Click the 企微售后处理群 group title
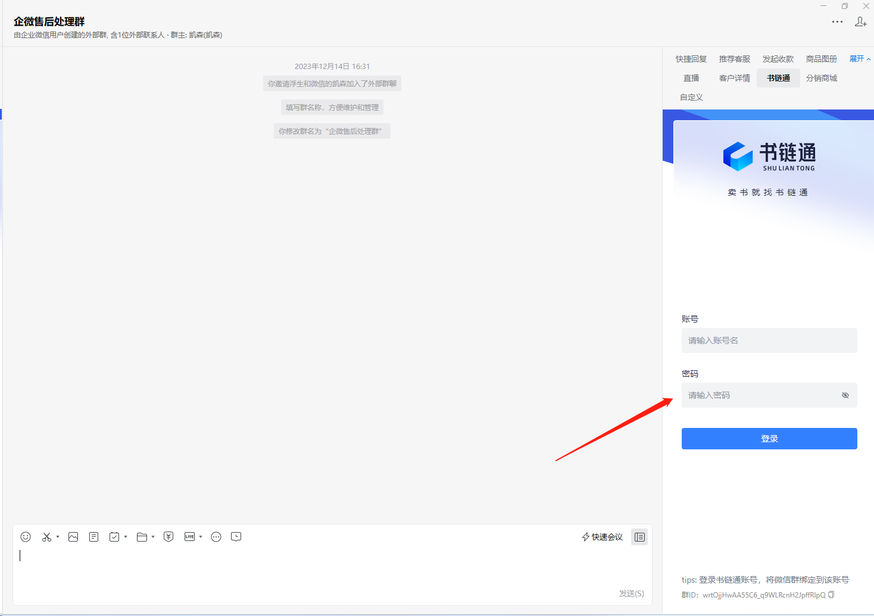This screenshot has height=616, width=874. click(x=49, y=21)
